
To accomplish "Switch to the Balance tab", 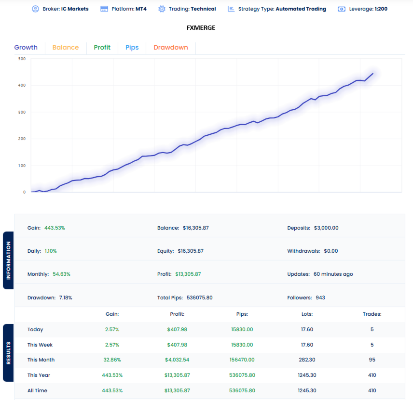I will click(x=66, y=47).
